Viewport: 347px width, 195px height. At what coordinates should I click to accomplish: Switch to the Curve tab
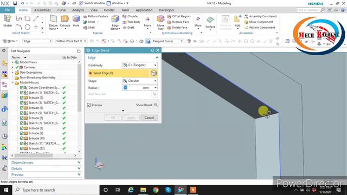point(61,10)
